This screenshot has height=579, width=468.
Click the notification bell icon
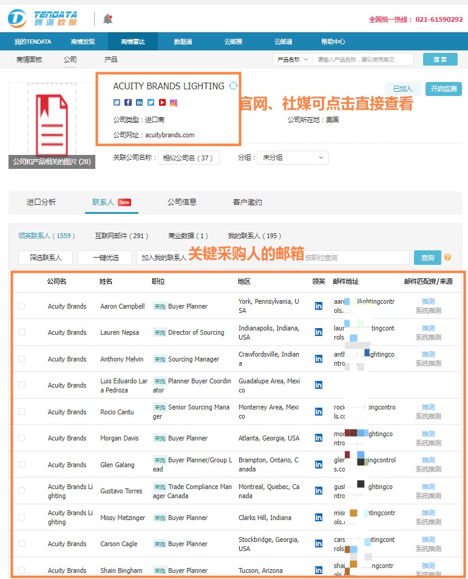pos(107,19)
